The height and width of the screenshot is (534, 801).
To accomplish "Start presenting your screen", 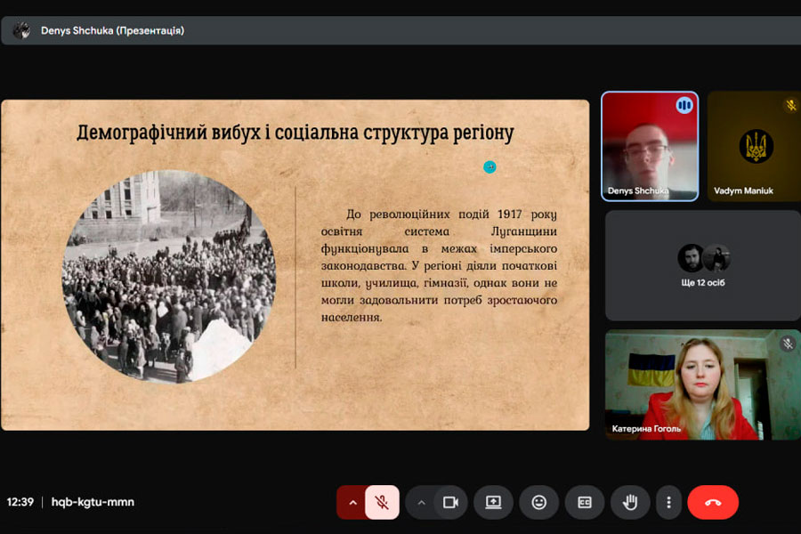I will coord(493,502).
